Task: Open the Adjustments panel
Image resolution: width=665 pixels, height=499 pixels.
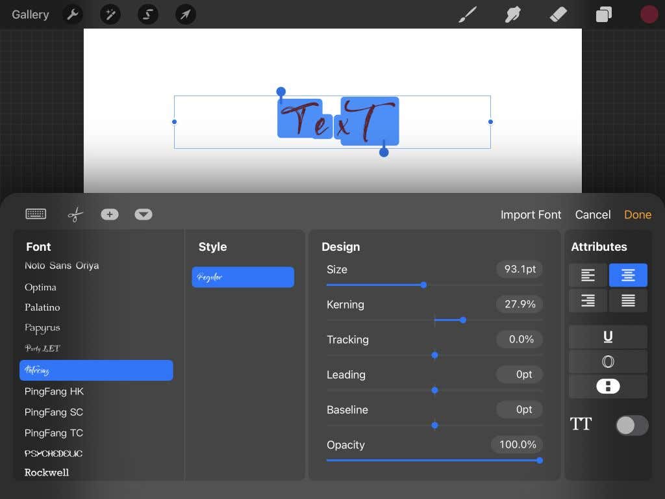Action: tap(110, 14)
